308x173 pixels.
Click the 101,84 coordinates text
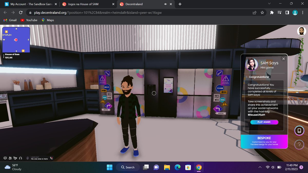(9, 57)
